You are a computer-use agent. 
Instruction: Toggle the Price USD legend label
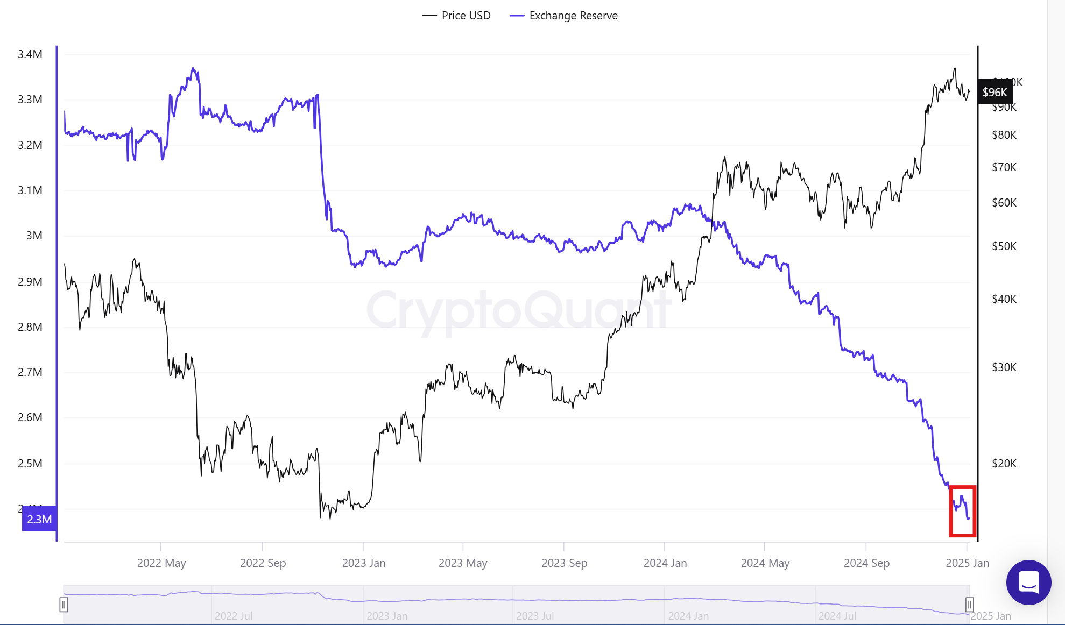point(466,16)
